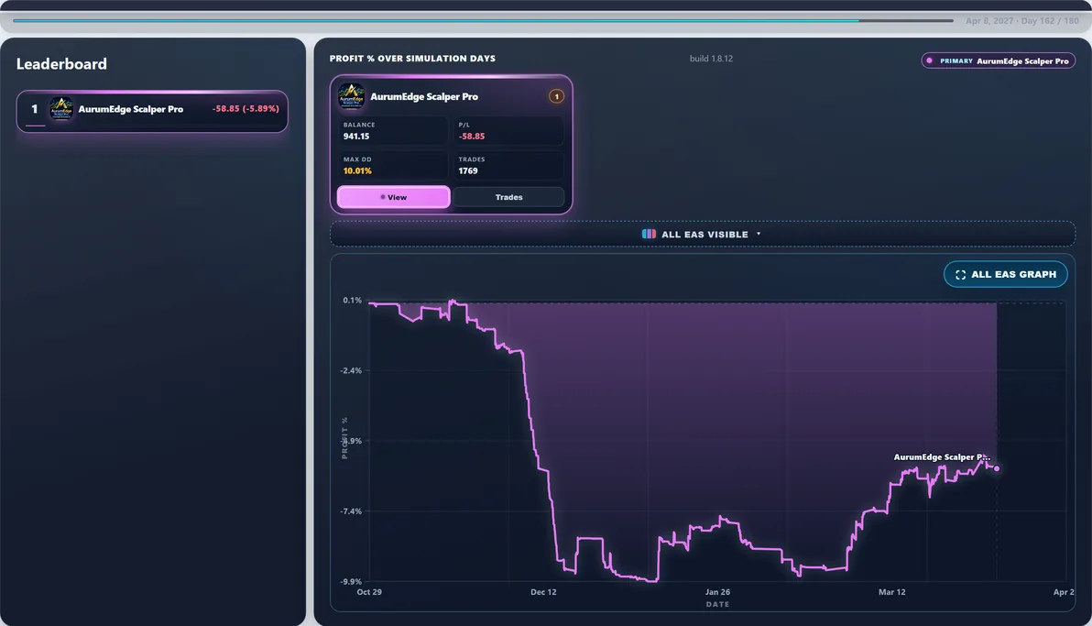Click the EA card title AurumEdge Scalper Pro
The image size is (1092, 626).
(424, 97)
